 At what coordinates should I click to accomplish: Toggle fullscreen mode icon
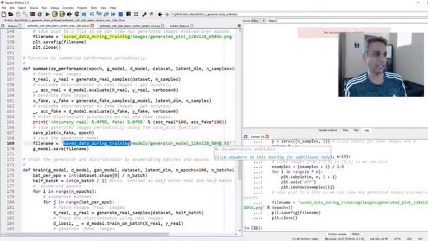136,14
